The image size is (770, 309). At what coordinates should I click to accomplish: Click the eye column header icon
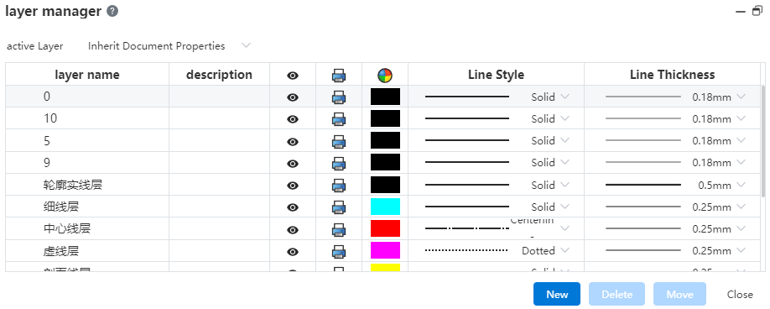click(293, 76)
